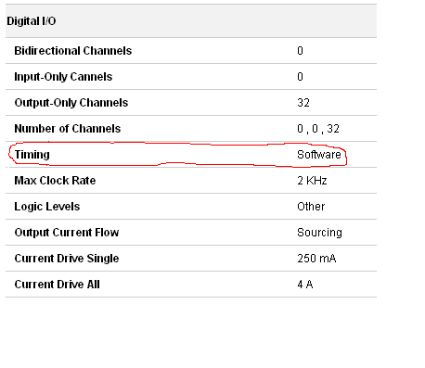Click the Digital I/O section header
The image size is (425, 368).
click(32, 21)
